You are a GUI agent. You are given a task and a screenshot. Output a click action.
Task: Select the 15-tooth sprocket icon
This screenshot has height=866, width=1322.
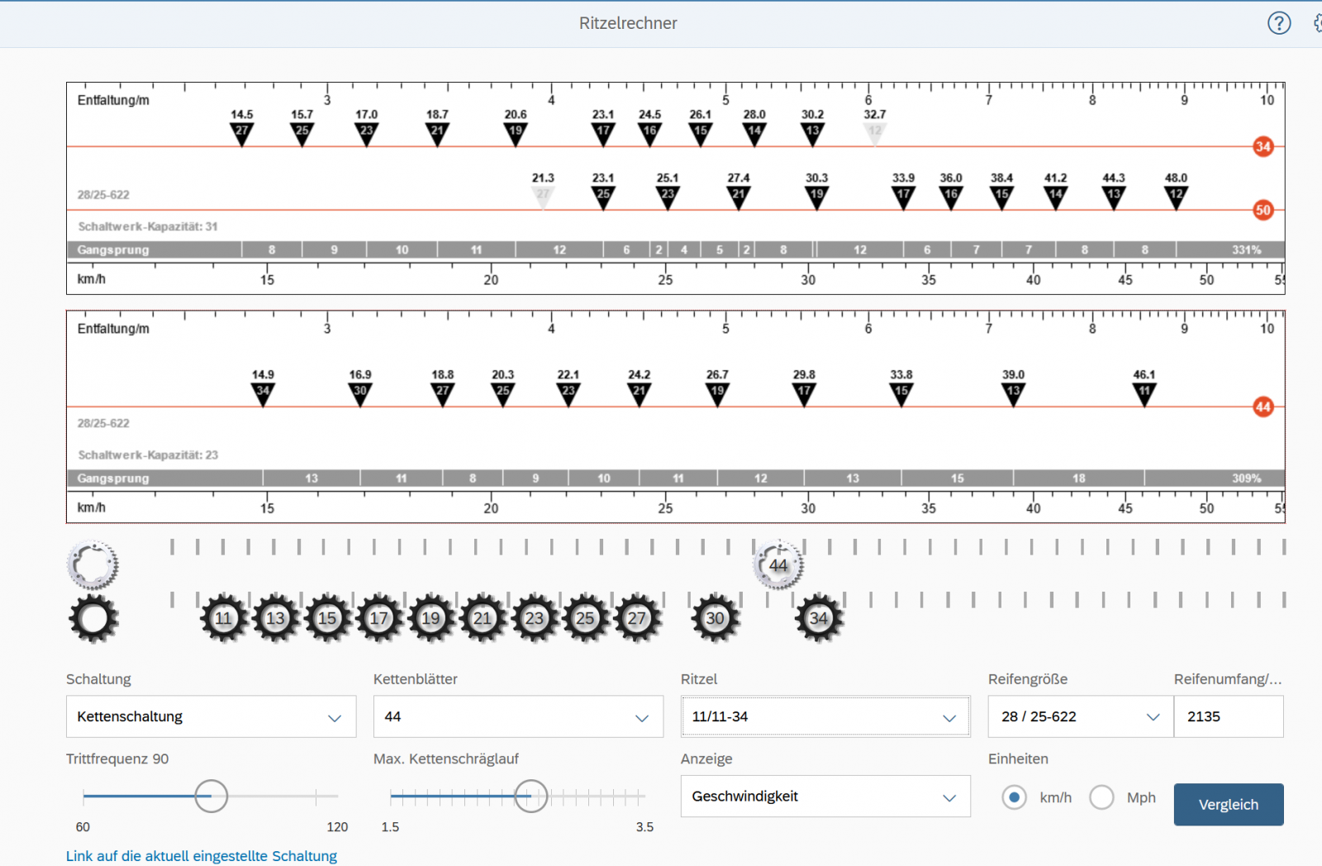pyautogui.click(x=327, y=618)
